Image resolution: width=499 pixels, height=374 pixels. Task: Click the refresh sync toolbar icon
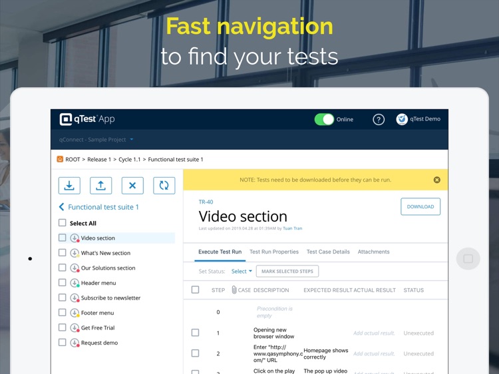tap(164, 185)
